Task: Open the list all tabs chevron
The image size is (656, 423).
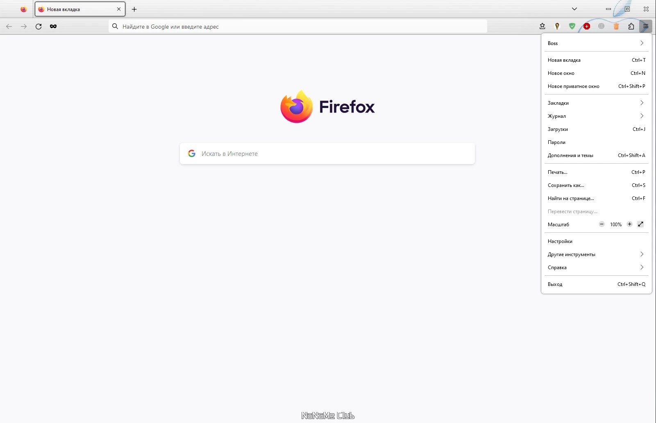Action: click(x=574, y=9)
